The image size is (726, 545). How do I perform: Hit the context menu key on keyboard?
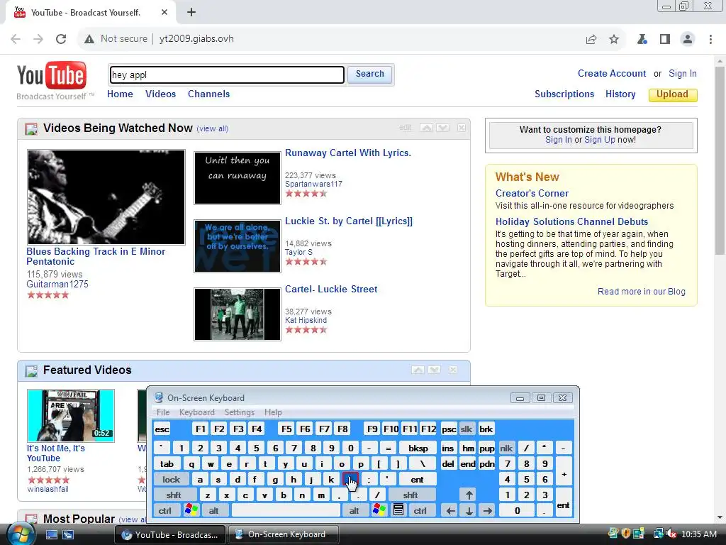point(398,510)
